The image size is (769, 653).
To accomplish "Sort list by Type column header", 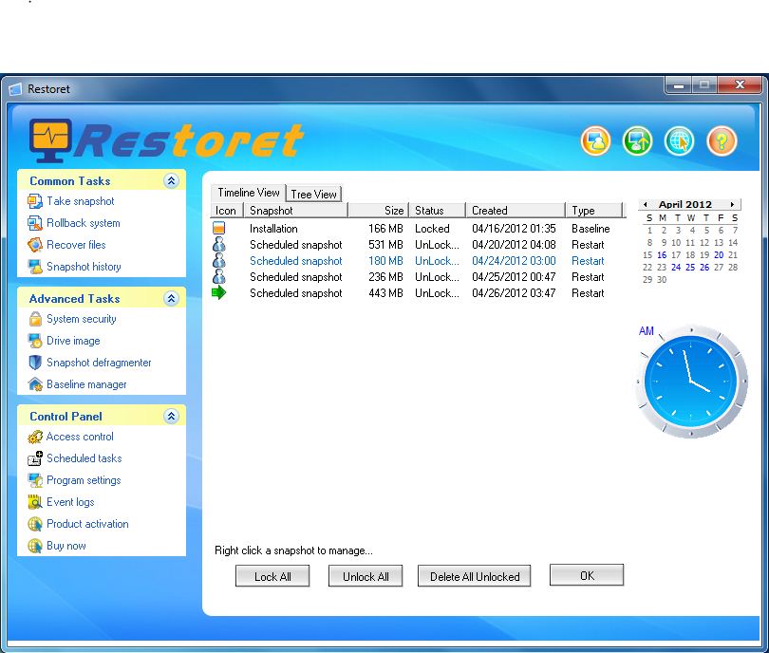I will (594, 211).
